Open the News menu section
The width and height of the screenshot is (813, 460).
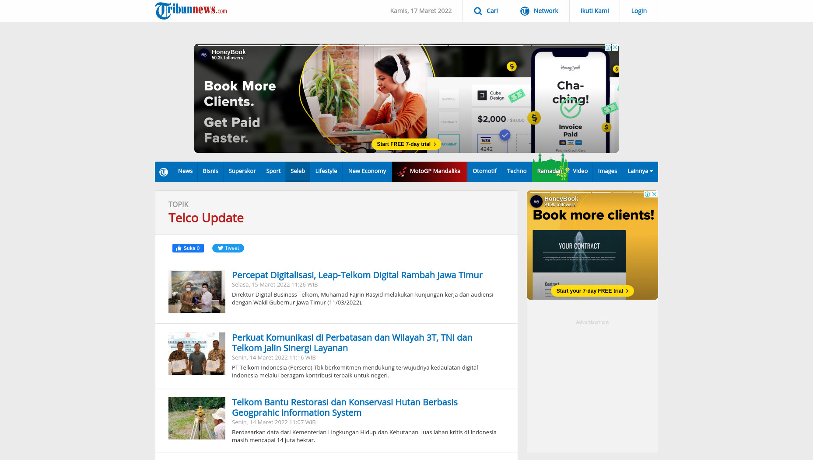(x=185, y=171)
